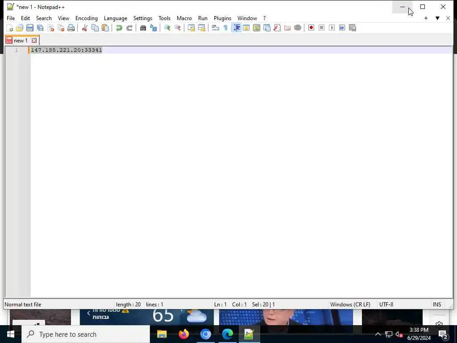Toggle indent guide toolbar icon

[x=237, y=28]
